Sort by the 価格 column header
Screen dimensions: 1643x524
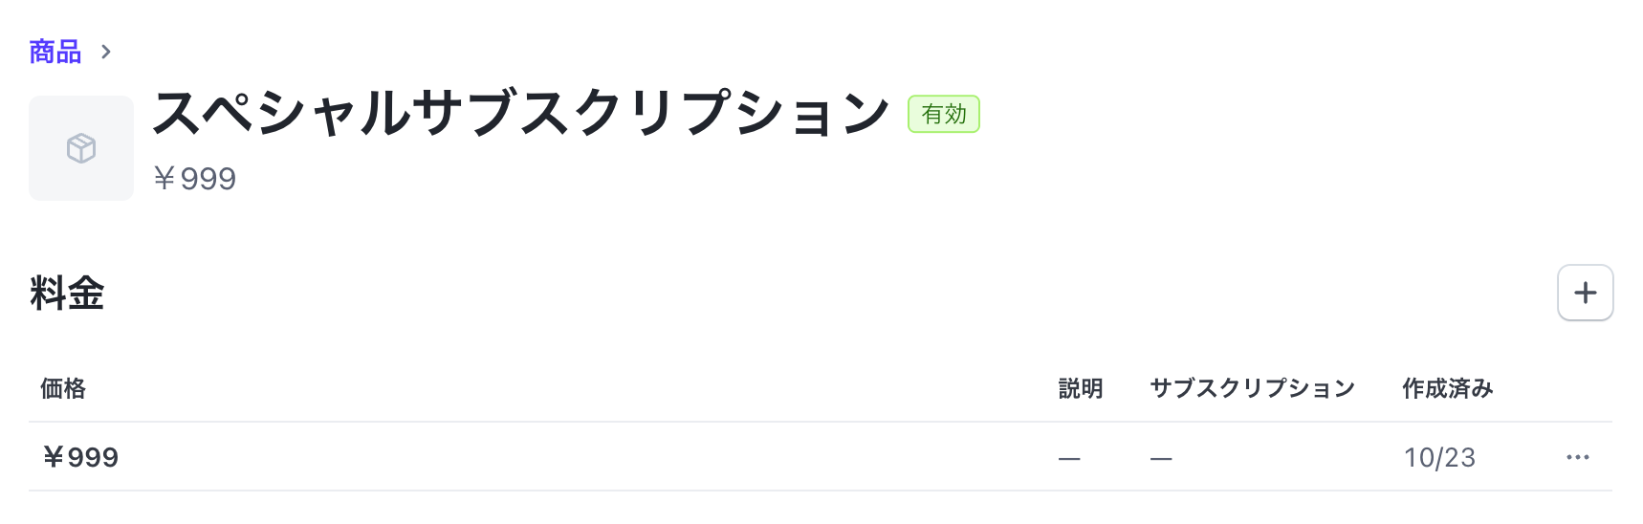pyautogui.click(x=63, y=388)
